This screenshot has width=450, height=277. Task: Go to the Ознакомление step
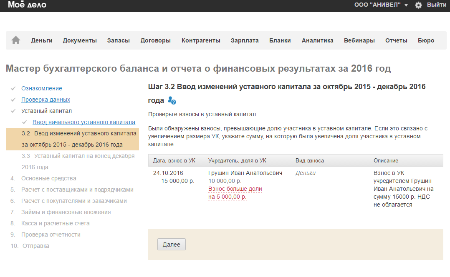[42, 88]
